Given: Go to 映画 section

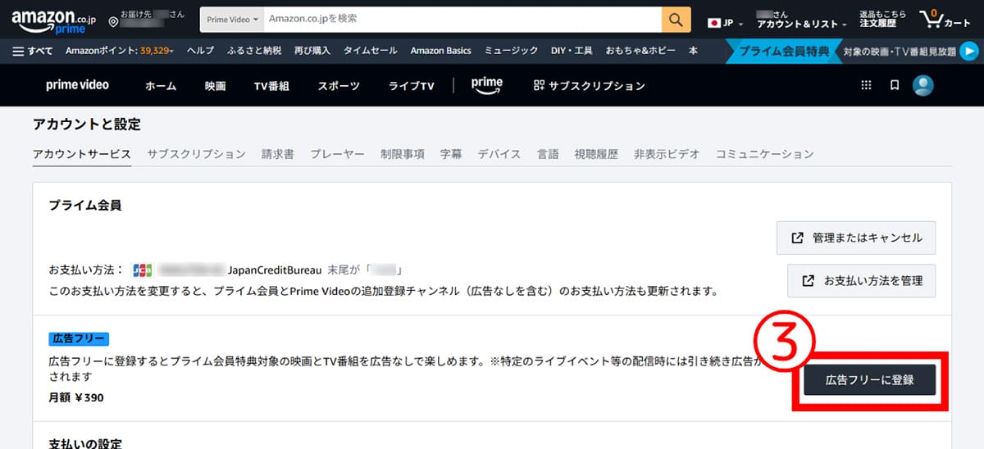Looking at the screenshot, I should (215, 85).
